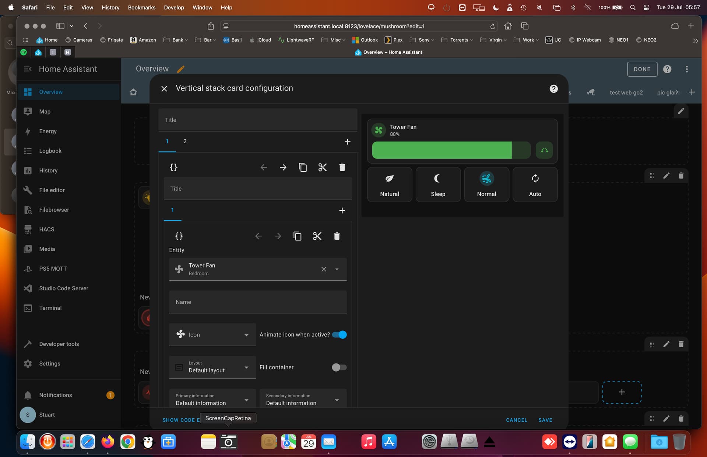This screenshot has height=457, width=707.
Task: Click the Safari address bar
Action: pyautogui.click(x=359, y=26)
